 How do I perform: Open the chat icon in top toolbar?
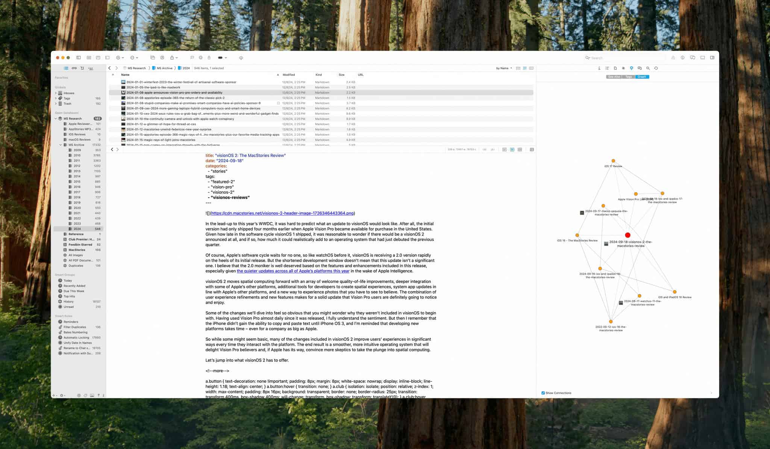click(693, 57)
